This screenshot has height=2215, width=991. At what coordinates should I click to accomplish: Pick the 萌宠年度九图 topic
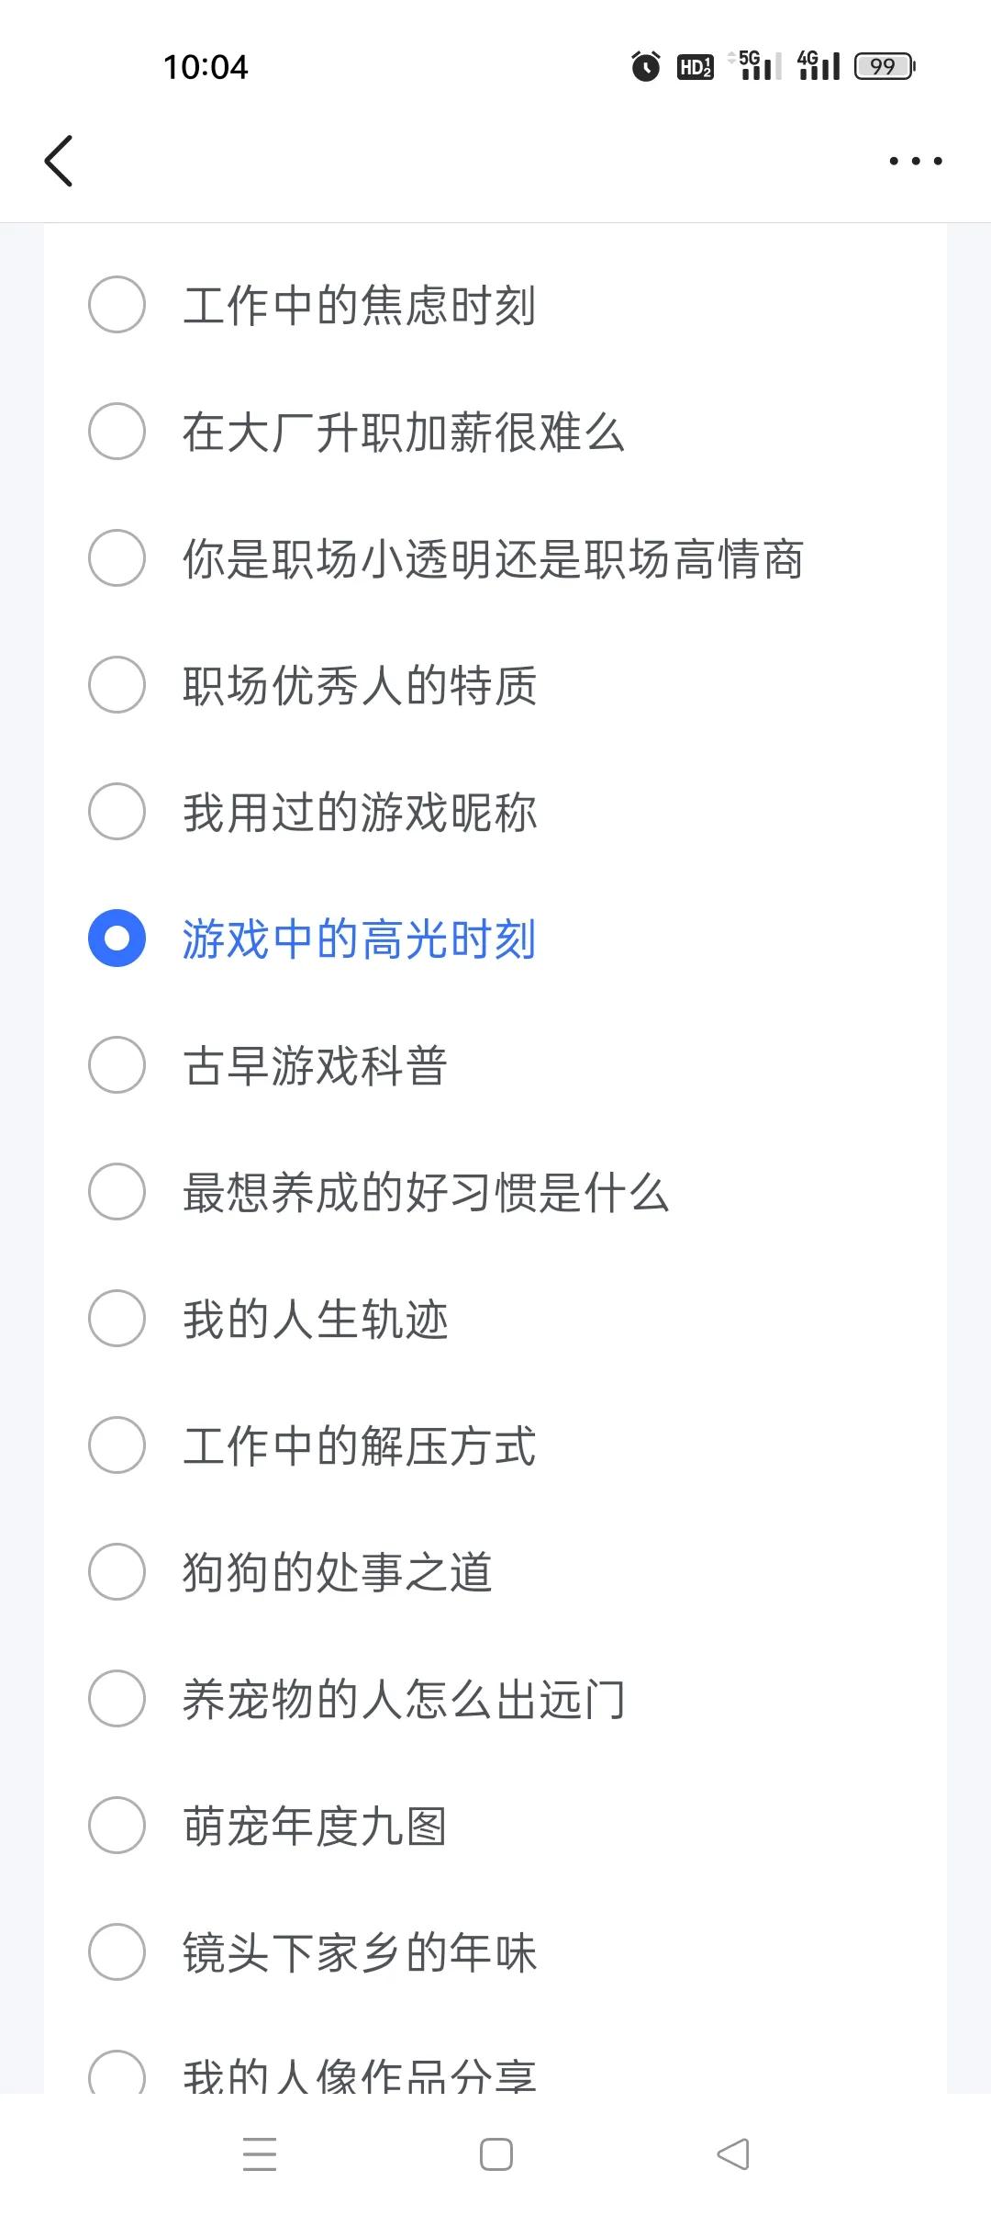315,1826
